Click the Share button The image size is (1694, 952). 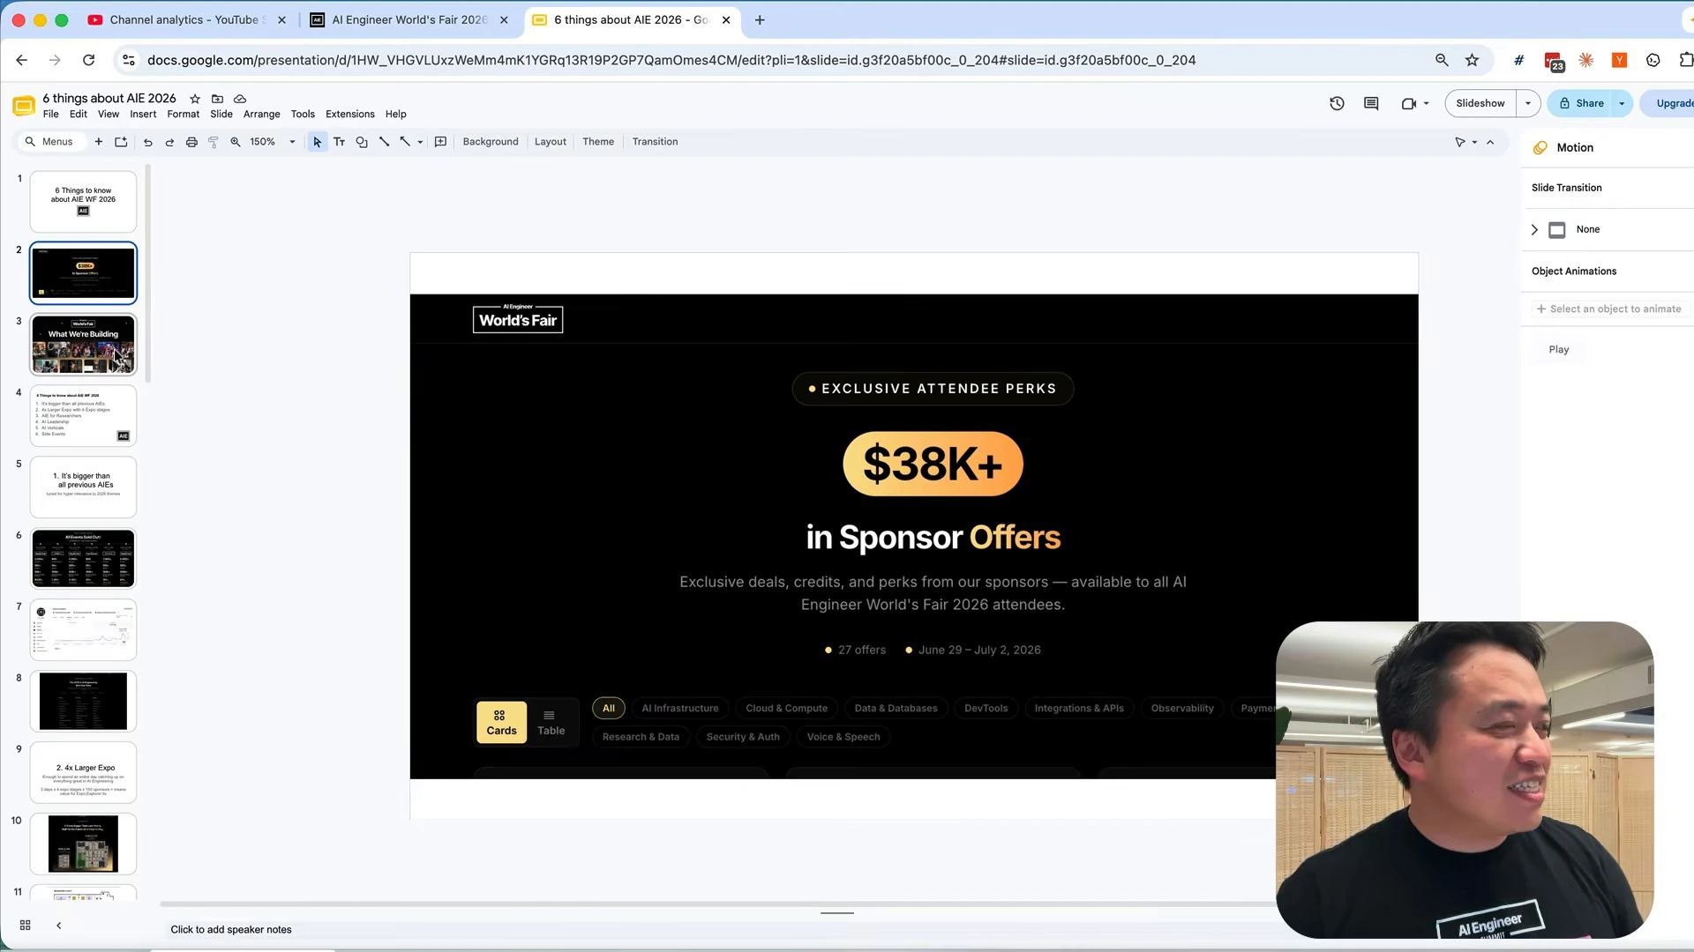pos(1579,103)
